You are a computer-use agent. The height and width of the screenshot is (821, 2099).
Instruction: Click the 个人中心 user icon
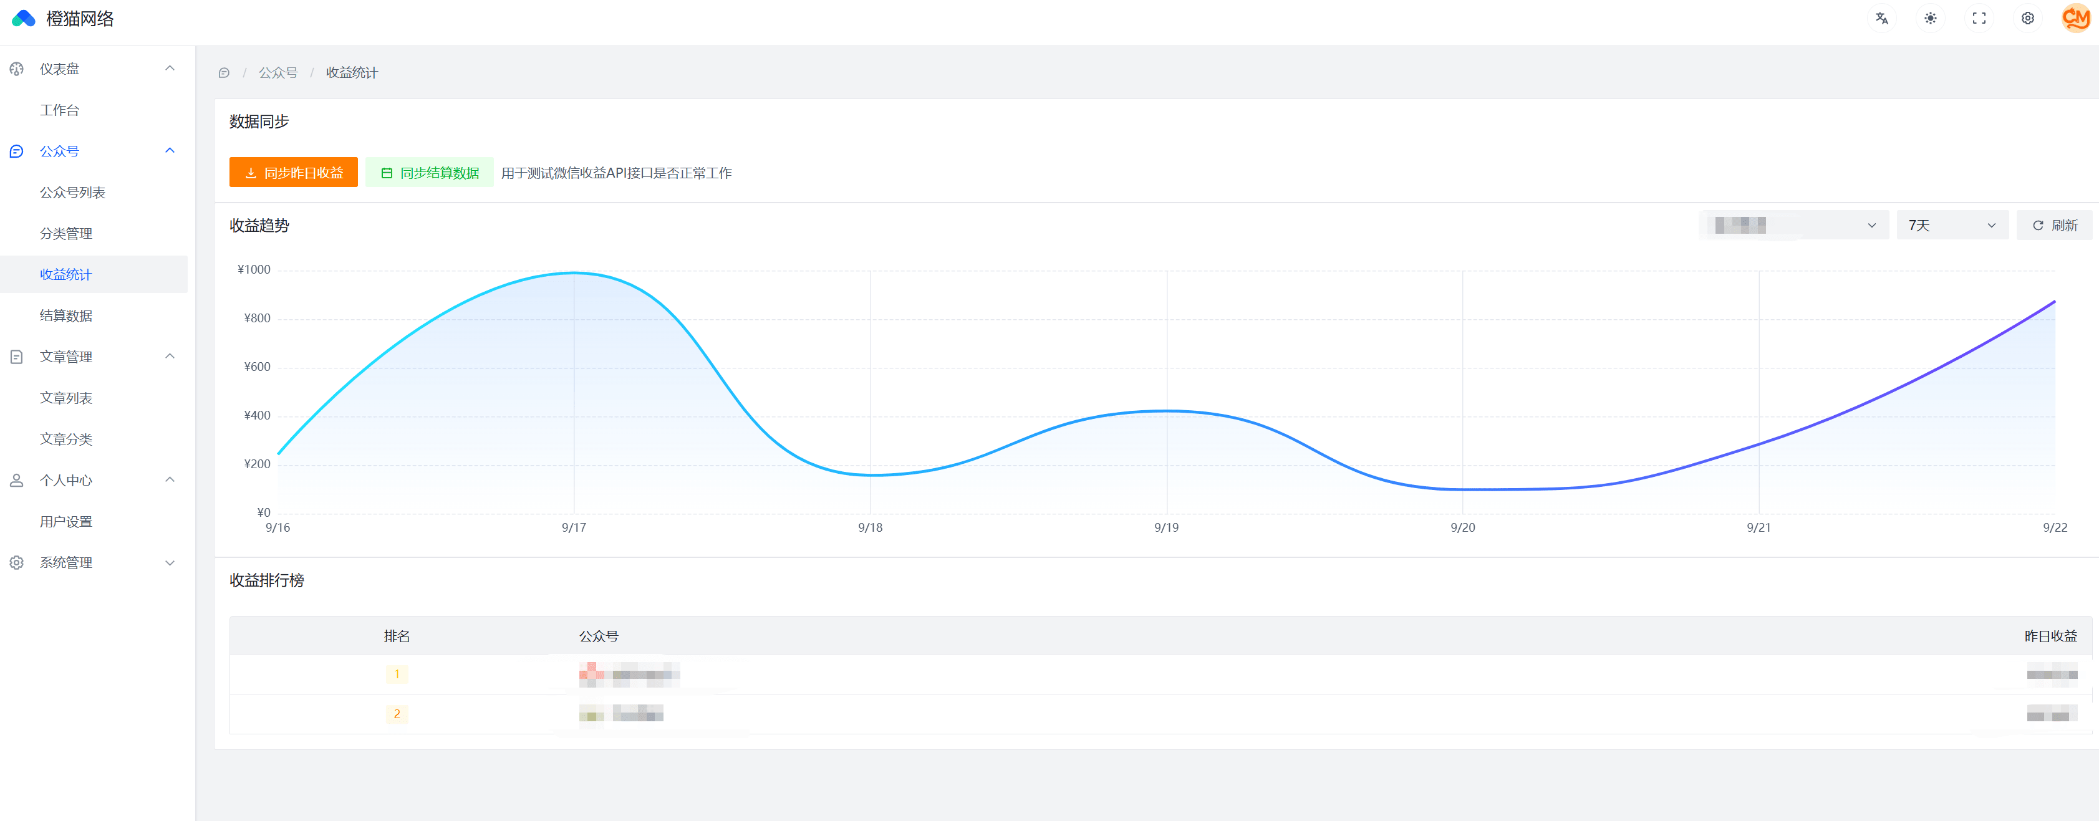pyautogui.click(x=16, y=481)
